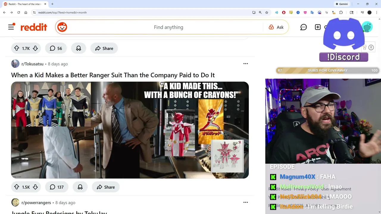The width and height of the screenshot is (381, 214).
Task: Bookmark this page with star icon
Action: (267, 12)
